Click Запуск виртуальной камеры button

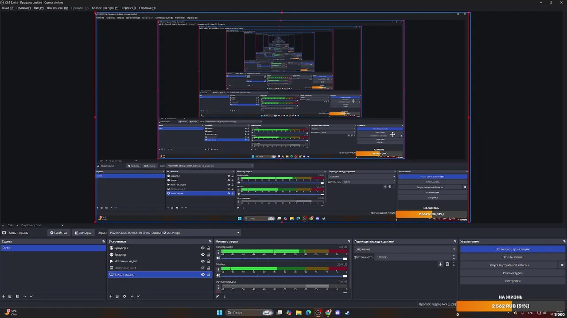coord(509,265)
